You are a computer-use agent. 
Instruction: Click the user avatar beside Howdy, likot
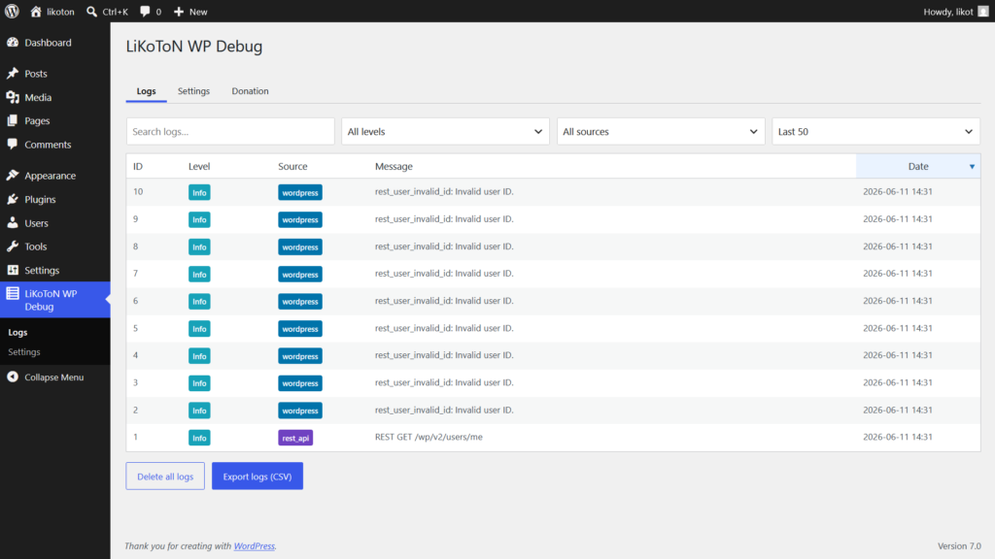point(983,12)
